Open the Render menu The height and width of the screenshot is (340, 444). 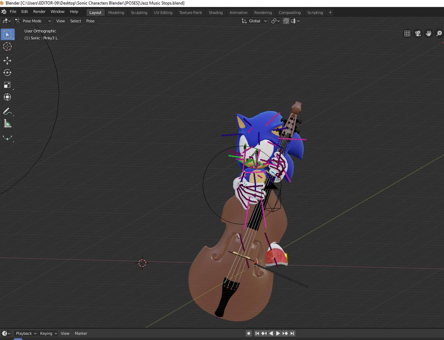(x=39, y=12)
